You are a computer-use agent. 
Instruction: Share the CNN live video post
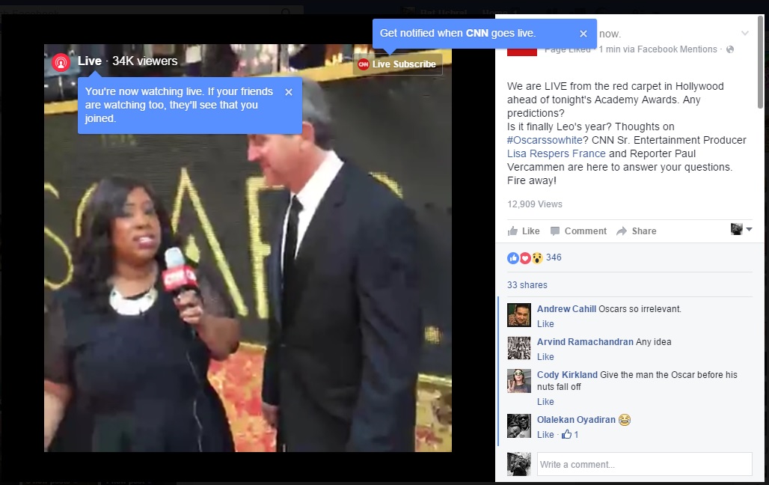coord(636,231)
